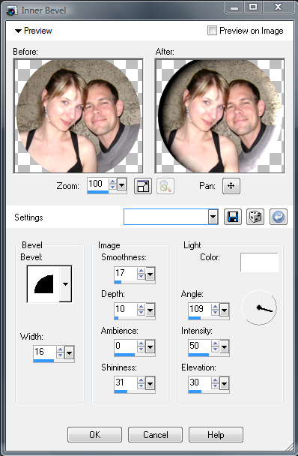The image size is (298, 456).
Task: Open the Intensity slider dropdown arrow
Action: (224, 347)
